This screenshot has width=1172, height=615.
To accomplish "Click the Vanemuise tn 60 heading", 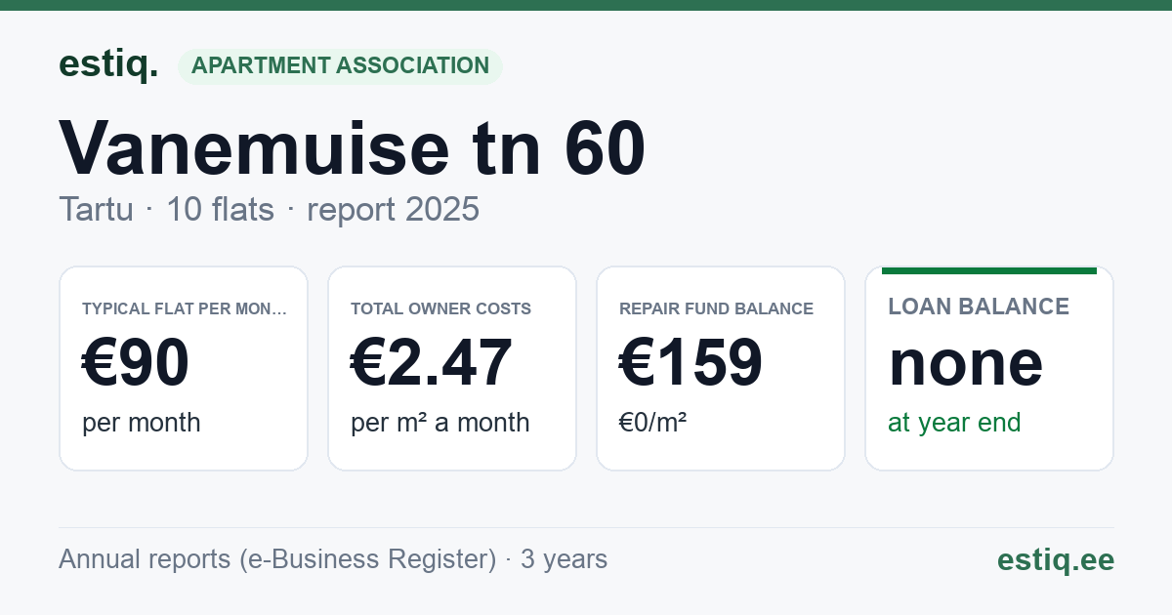I will (x=353, y=147).
